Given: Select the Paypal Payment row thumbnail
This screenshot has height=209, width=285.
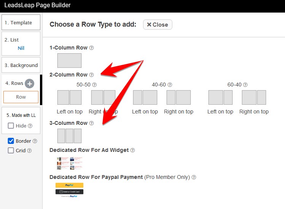Looking at the screenshot, I should point(69,190).
